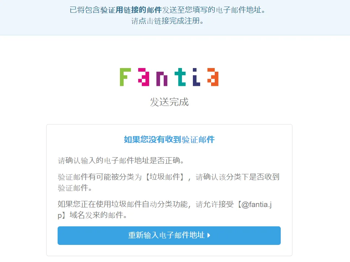
Task: Click the blue heading 如果您没有收到验证邮件
Action: click(x=169, y=139)
